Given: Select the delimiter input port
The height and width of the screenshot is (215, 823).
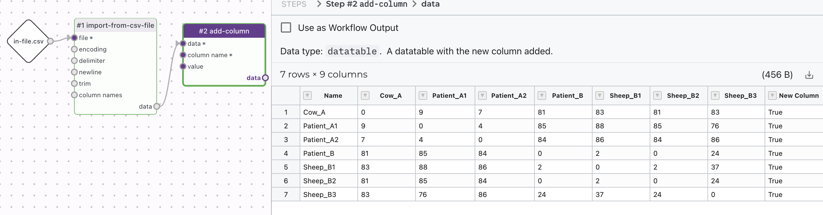Looking at the screenshot, I should pos(74,61).
